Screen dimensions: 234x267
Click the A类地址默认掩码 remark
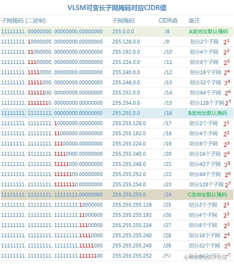pos(209,31)
